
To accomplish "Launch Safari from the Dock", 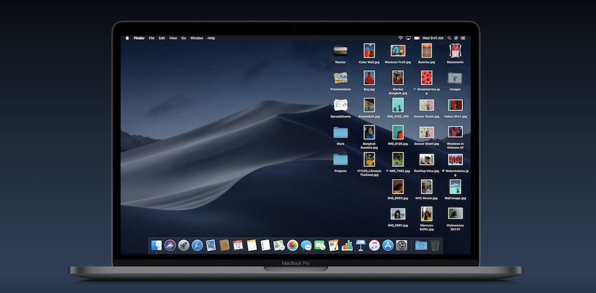I will click(197, 245).
